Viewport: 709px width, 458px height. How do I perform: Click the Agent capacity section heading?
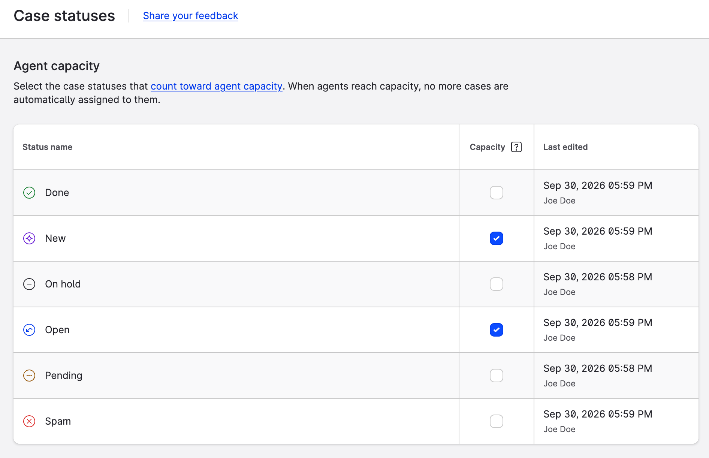57,66
